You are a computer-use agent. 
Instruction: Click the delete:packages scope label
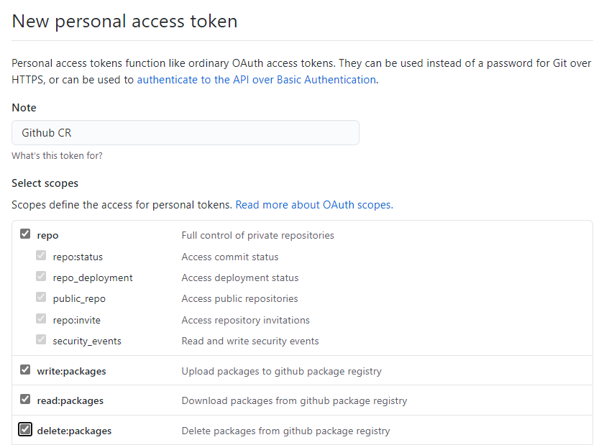[74, 431]
